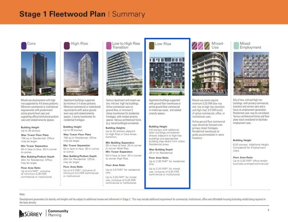Viewport: 288px width, 222px height.
Task: Click the Community Planning label
Action: (x=58, y=213)
